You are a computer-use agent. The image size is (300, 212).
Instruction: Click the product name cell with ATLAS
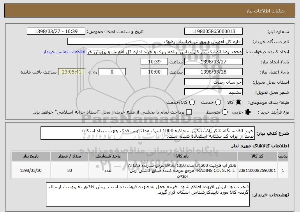tap(182, 170)
